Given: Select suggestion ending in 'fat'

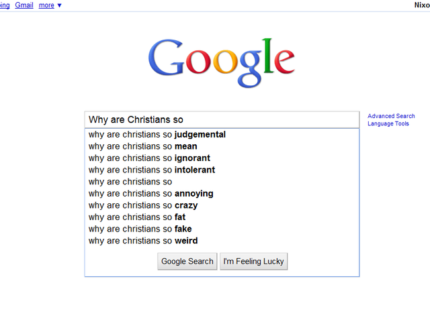Looking at the screenshot, I should pos(222,217).
